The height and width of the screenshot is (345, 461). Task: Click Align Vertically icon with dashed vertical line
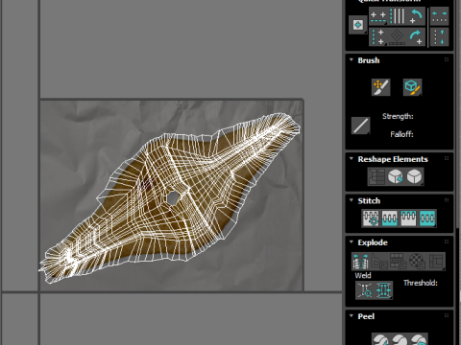coord(378,37)
